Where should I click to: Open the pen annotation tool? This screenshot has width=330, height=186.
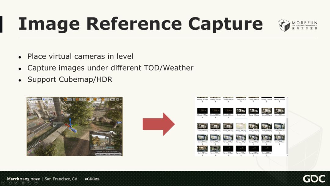tap(16, 183)
